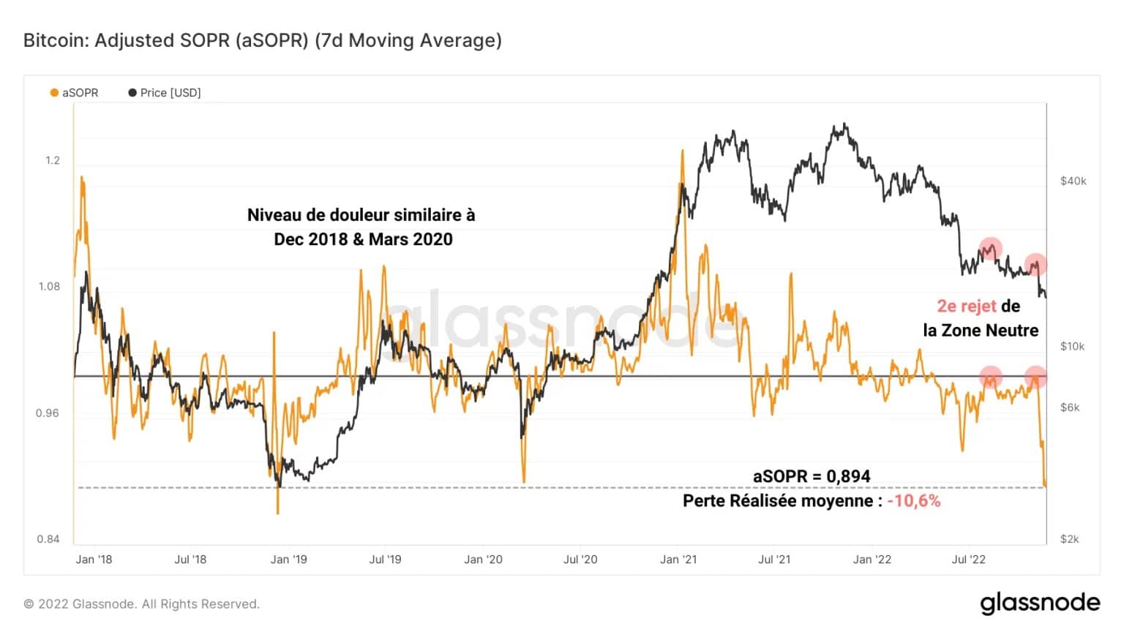
Task: Click the 2e rejet annotation text
Action: [x=967, y=306]
